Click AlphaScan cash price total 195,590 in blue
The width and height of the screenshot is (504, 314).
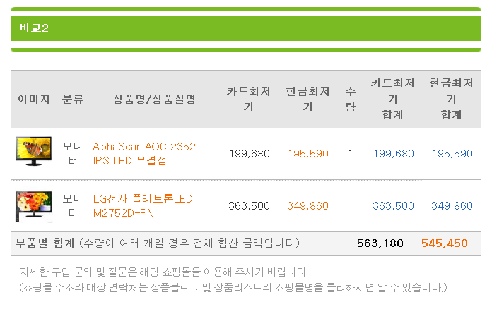point(452,154)
